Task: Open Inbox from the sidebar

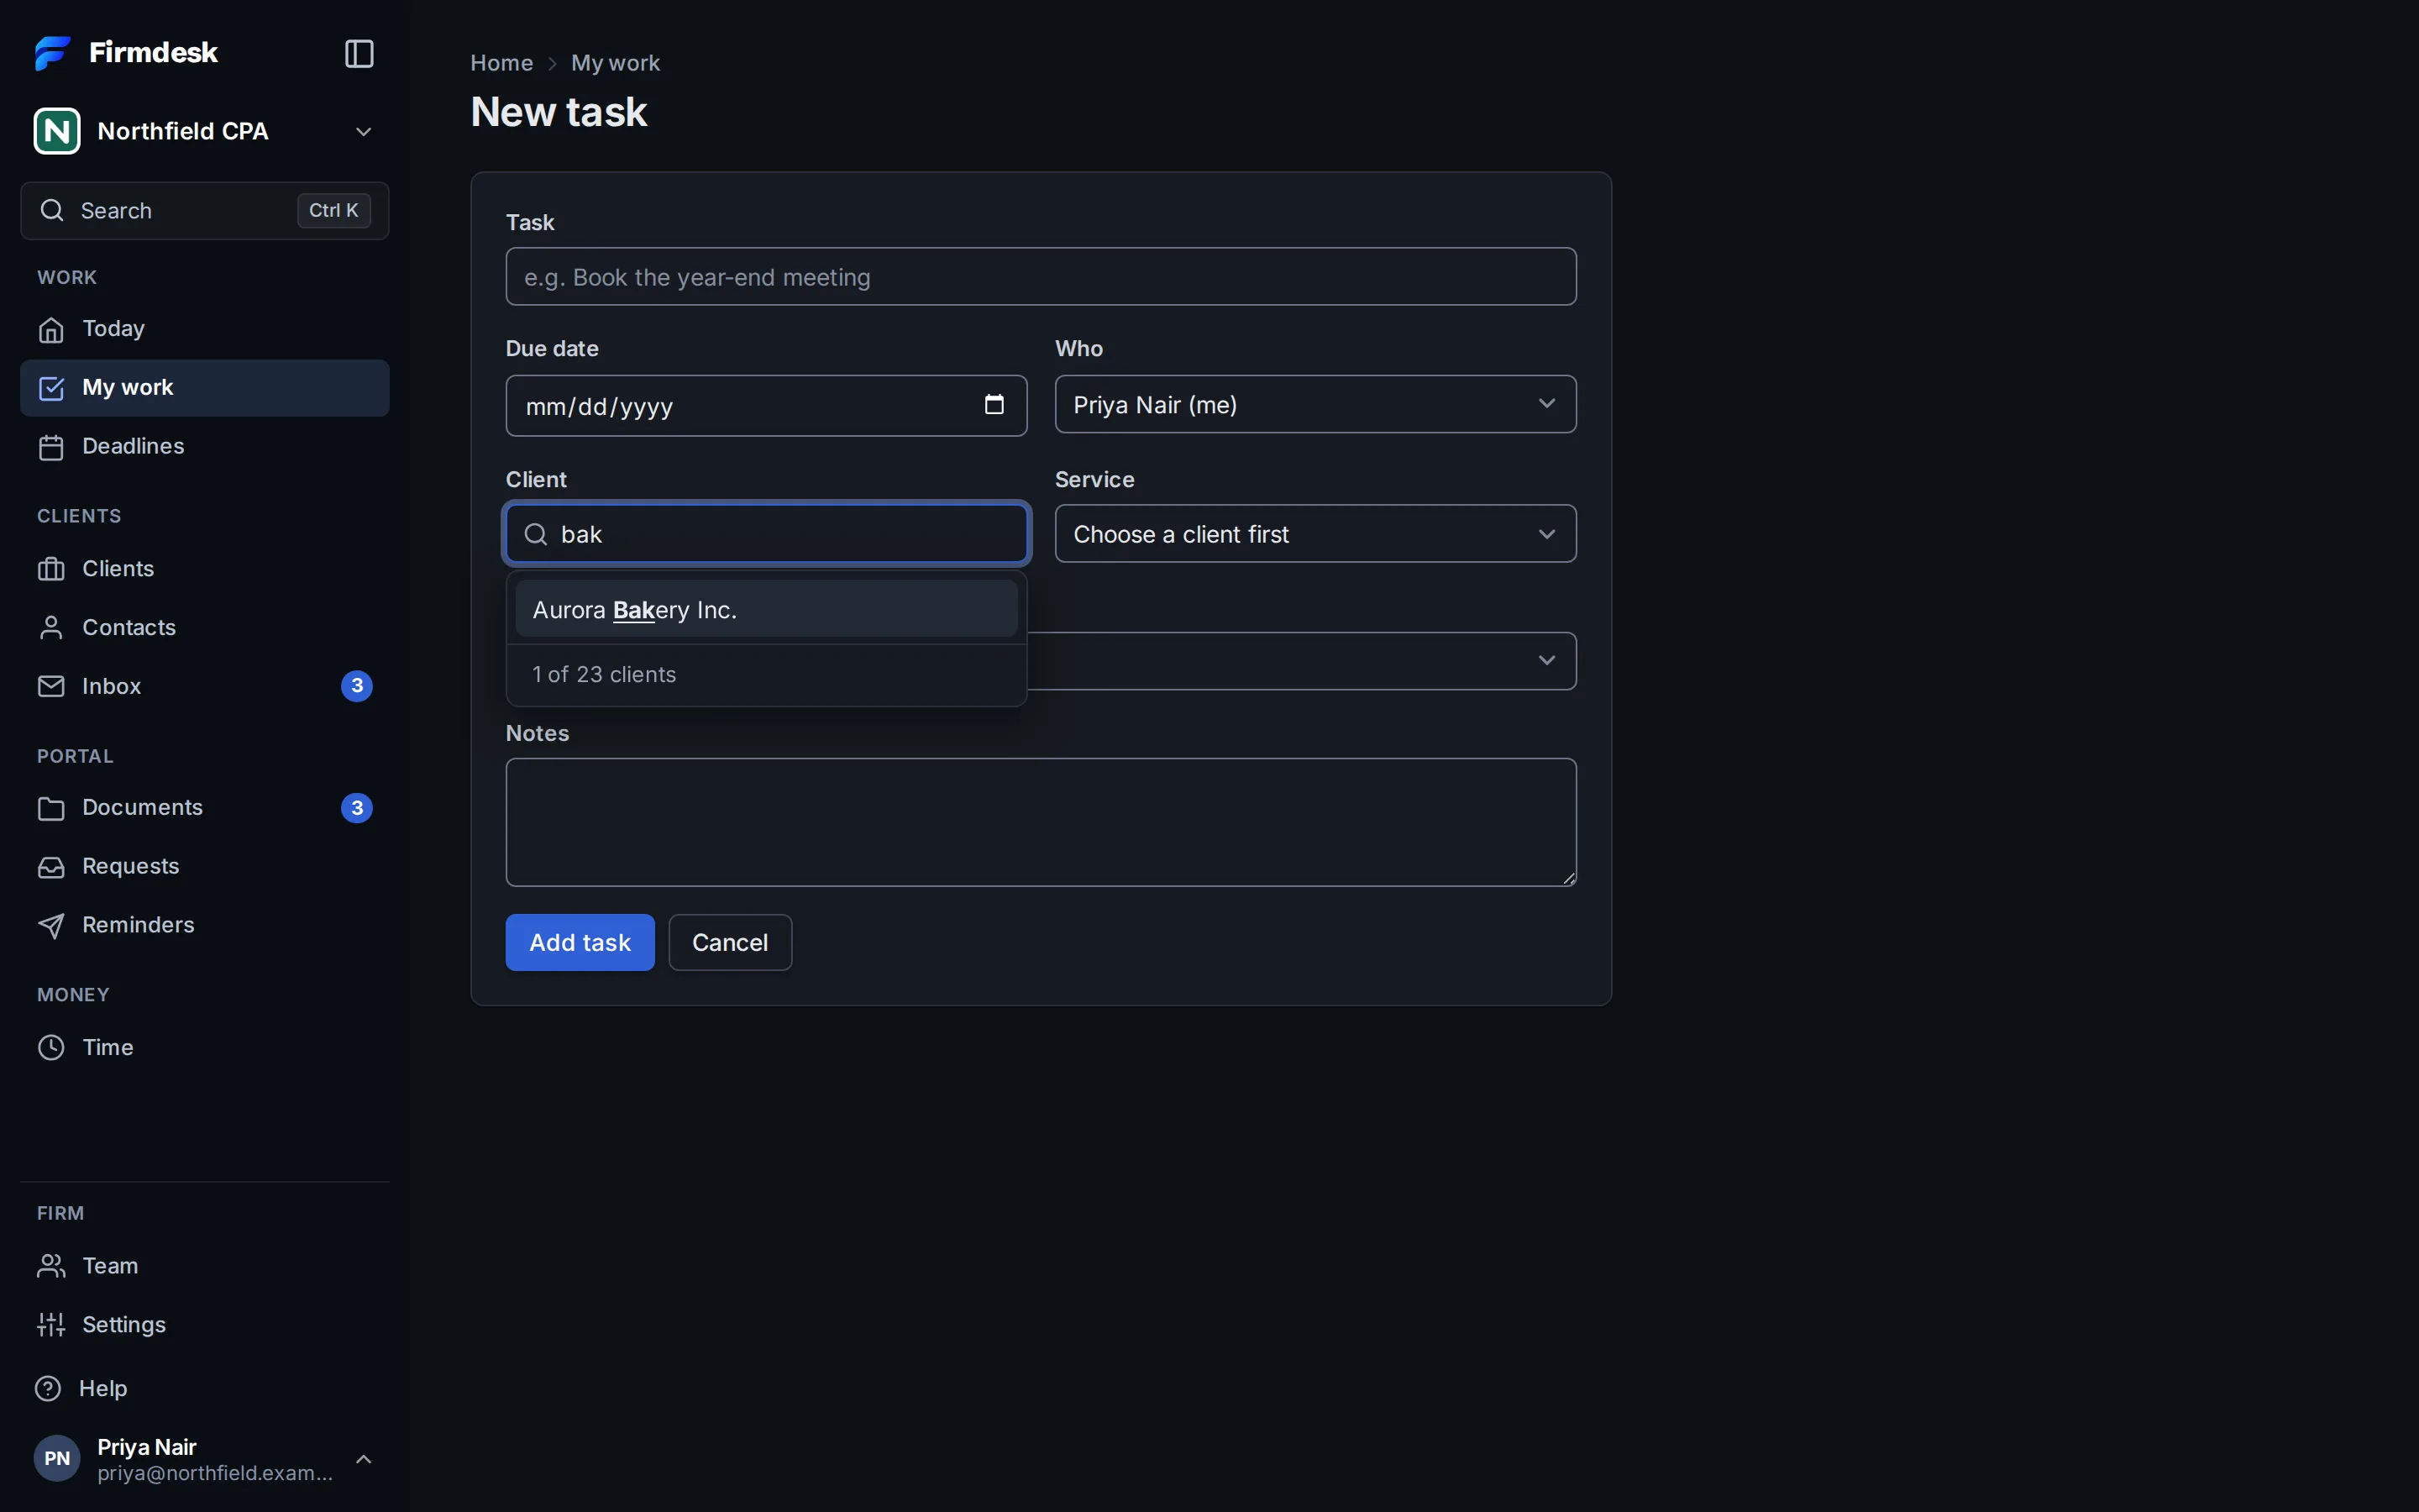Action: 204,686
